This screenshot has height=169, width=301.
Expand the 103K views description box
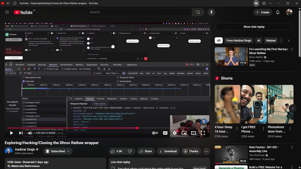click(x=55, y=163)
